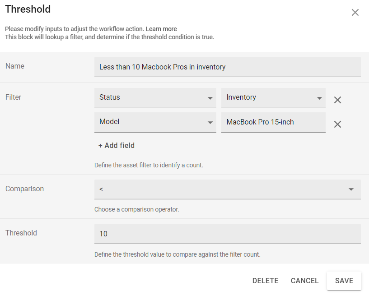Add a new filter field
The height and width of the screenshot is (295, 369).
[116, 145]
